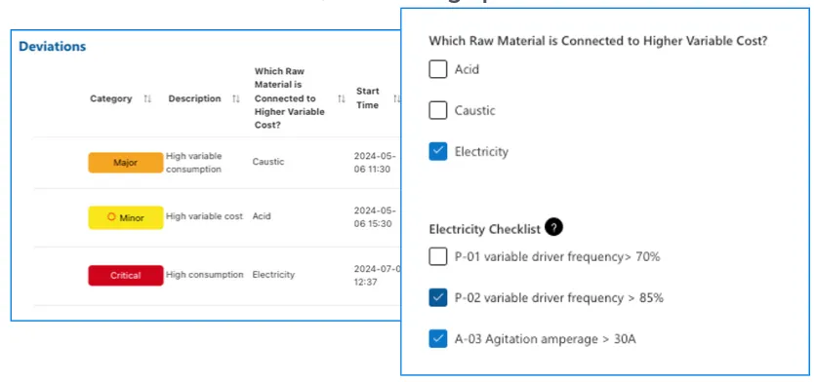The height and width of the screenshot is (382, 814).
Task: Select the Caustic cell in Deviations table
Action: click(x=268, y=162)
